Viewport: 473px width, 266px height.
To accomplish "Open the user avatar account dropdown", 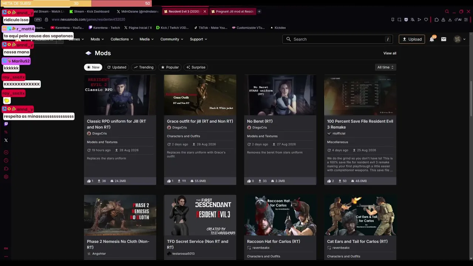I will tap(460, 39).
